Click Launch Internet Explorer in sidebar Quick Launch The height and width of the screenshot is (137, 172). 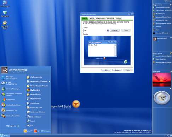pos(162,56)
